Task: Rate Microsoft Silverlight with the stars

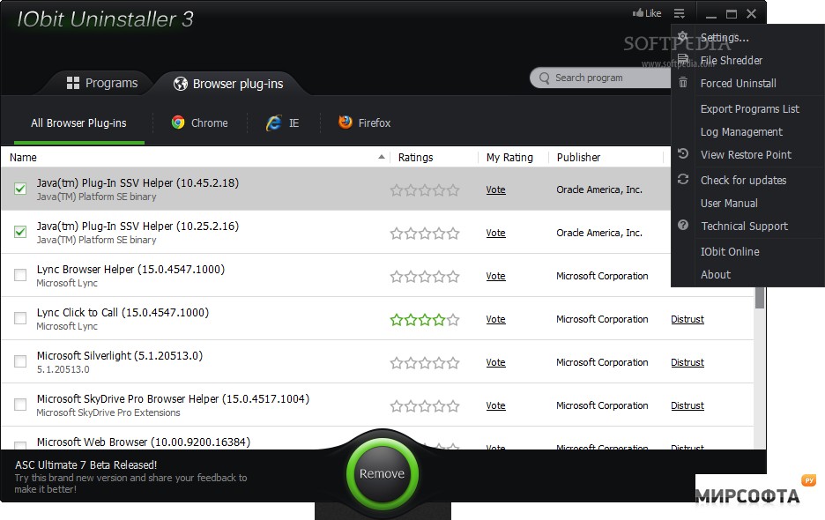Action: [x=425, y=362]
